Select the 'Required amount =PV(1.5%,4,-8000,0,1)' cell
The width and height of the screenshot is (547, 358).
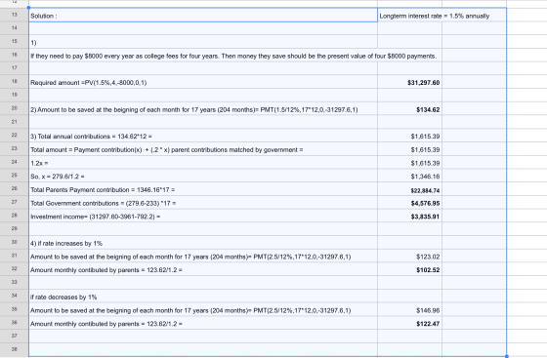[203, 82]
